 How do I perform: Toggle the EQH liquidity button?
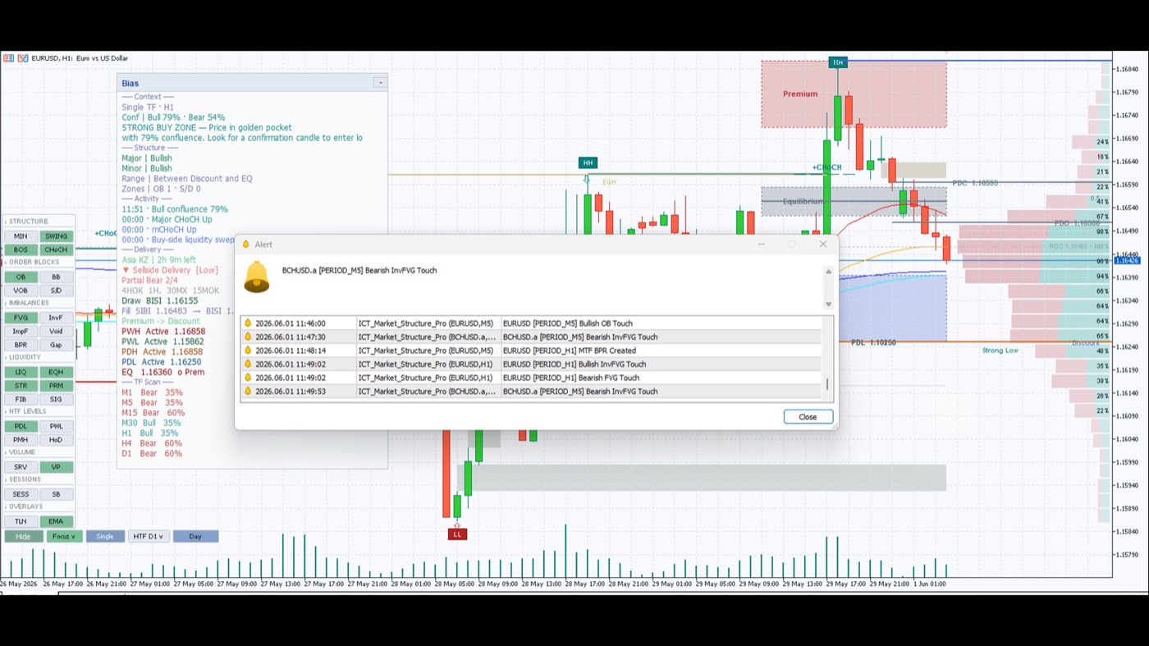coord(56,372)
